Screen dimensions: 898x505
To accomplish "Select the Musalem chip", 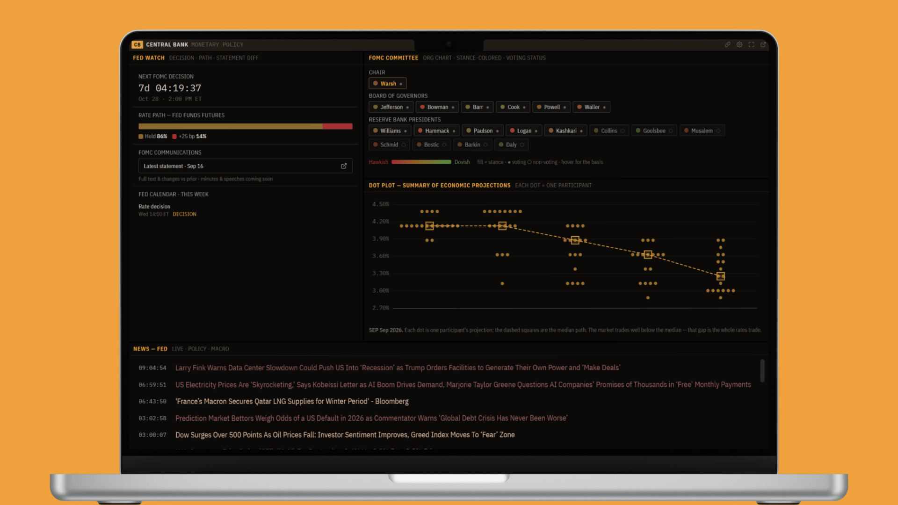I will [x=702, y=131].
